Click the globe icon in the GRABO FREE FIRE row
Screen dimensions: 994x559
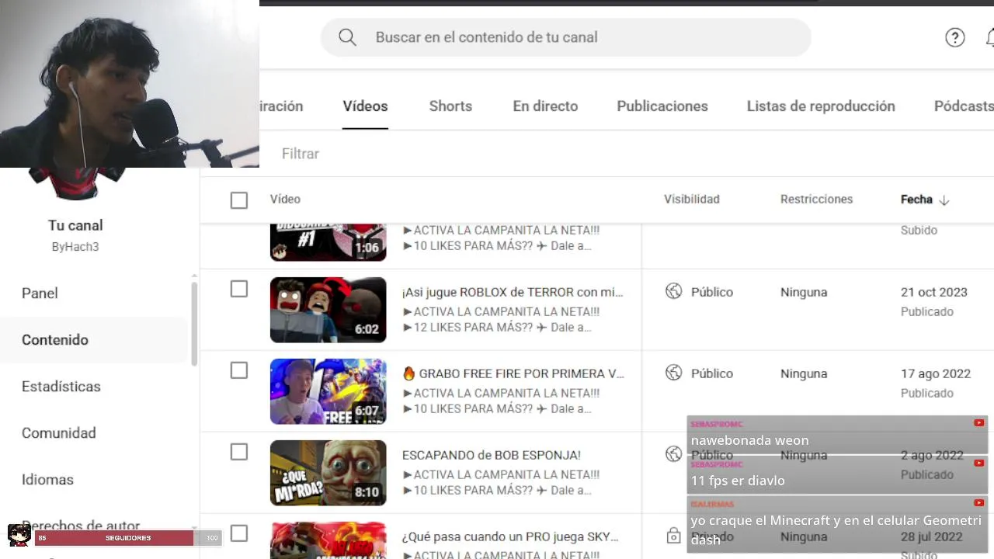(x=673, y=373)
